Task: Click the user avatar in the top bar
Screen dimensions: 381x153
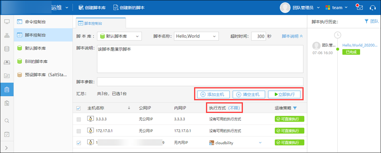Action: pyautogui.click(x=285, y=8)
